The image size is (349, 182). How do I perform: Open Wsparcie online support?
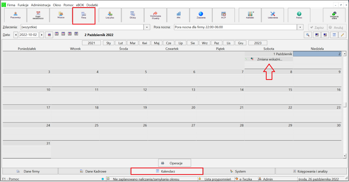tap(334, 15)
